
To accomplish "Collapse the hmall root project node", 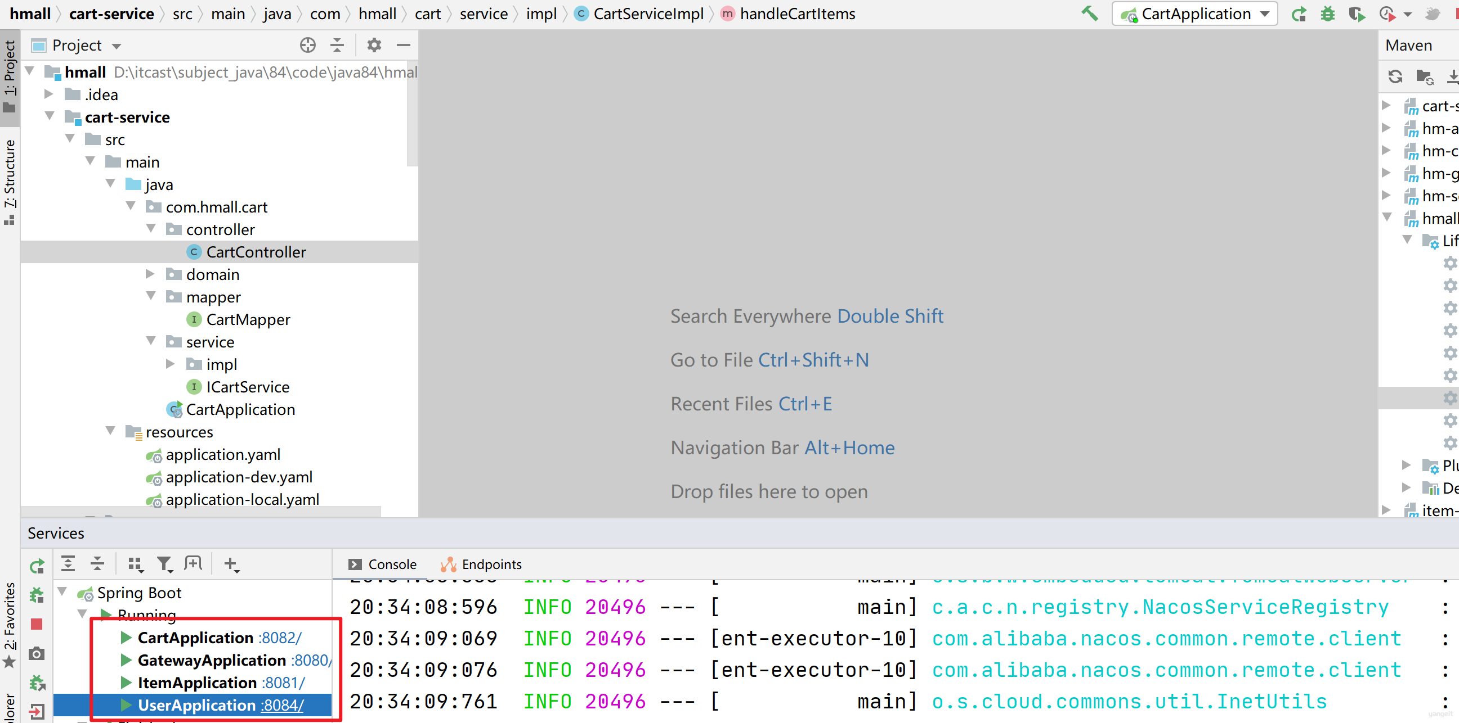I will [x=30, y=71].
